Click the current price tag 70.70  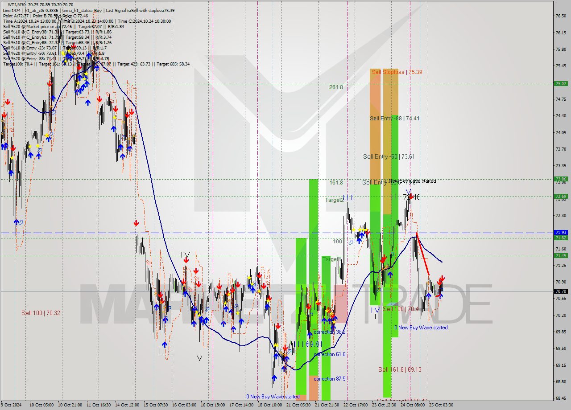pyautogui.click(x=560, y=291)
